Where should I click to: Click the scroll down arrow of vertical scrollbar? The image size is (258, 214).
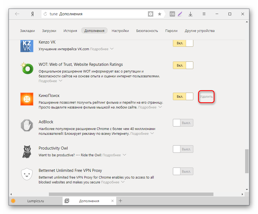pyautogui.click(x=247, y=190)
